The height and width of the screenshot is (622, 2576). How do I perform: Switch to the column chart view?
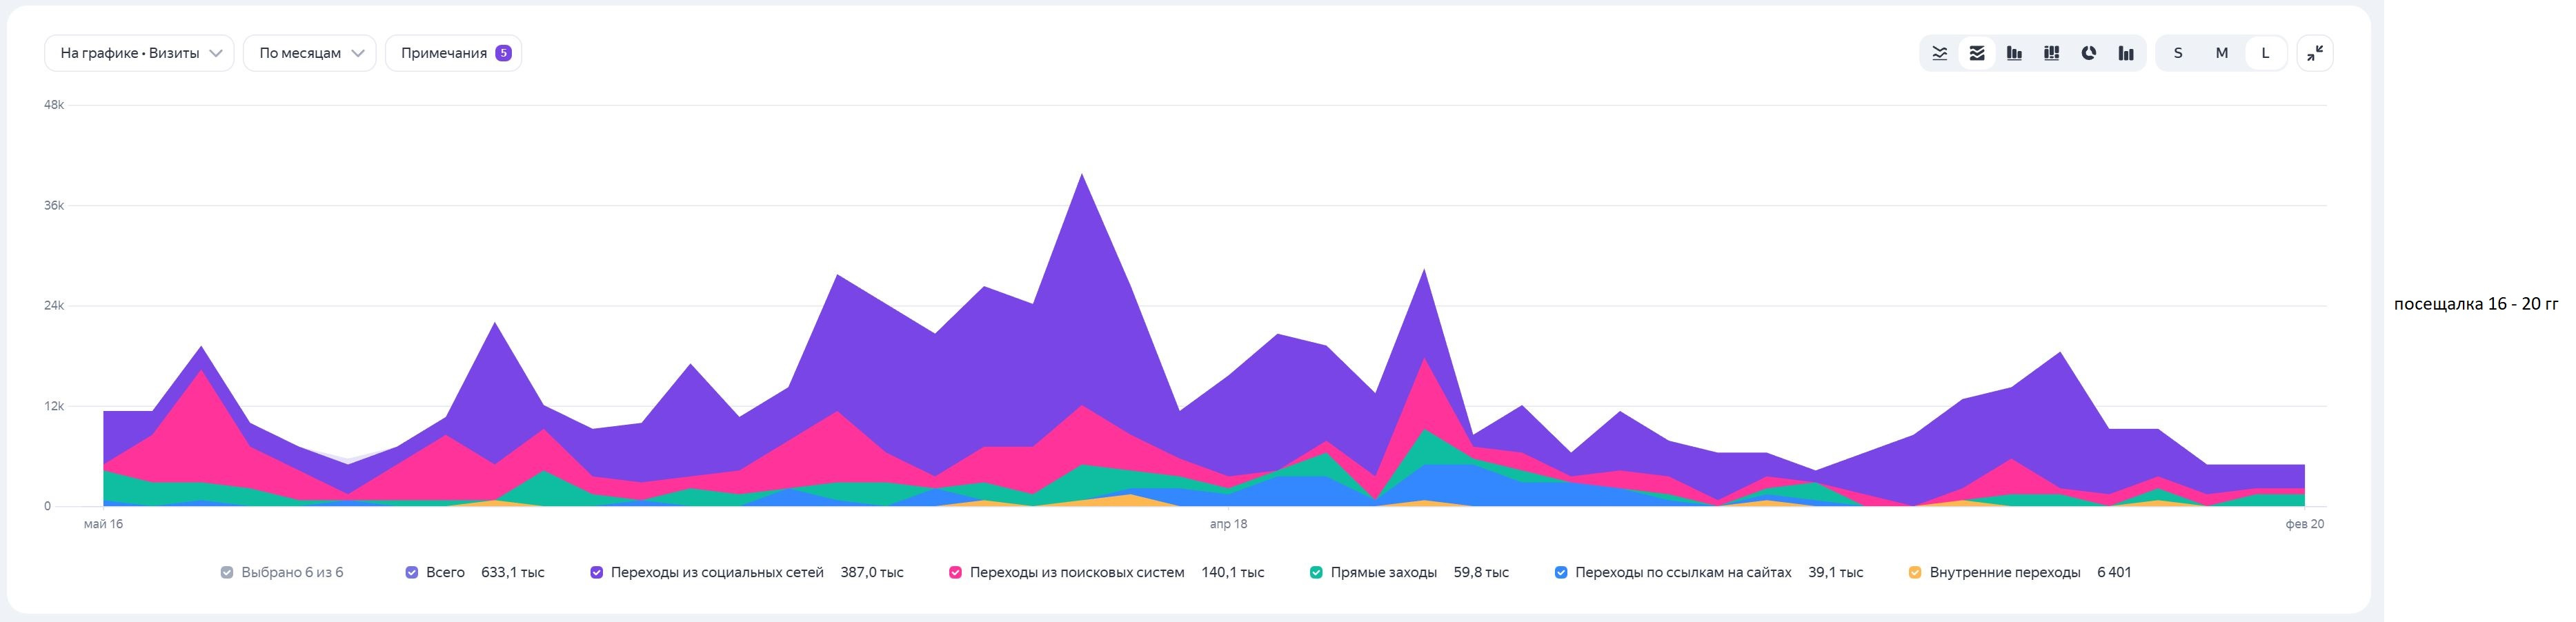[2014, 54]
